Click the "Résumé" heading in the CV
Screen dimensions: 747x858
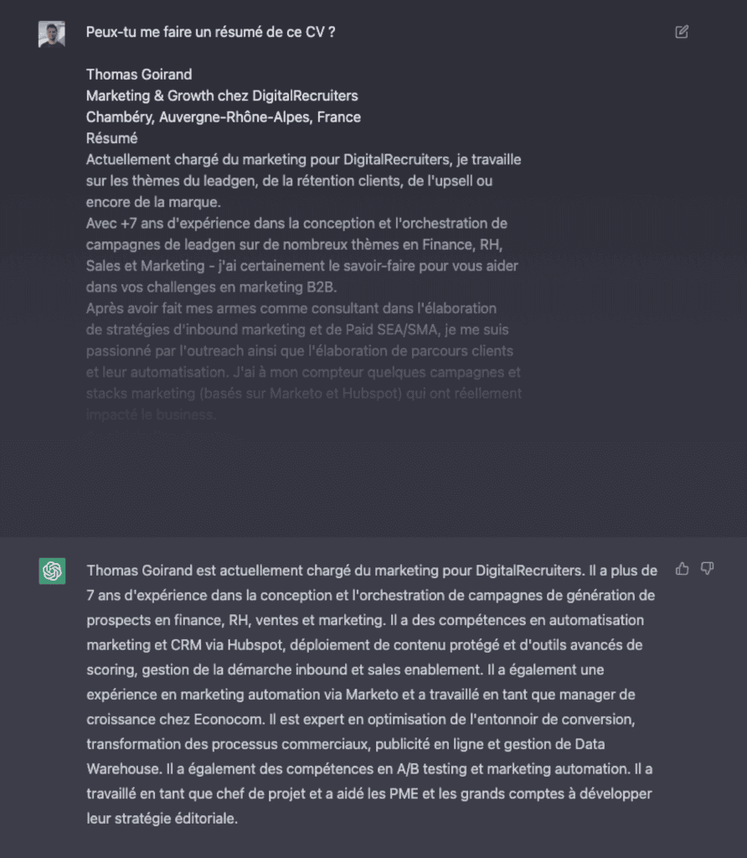(x=112, y=138)
